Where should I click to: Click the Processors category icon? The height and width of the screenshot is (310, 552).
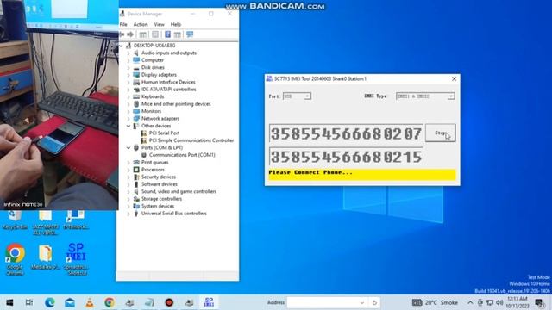coord(136,170)
